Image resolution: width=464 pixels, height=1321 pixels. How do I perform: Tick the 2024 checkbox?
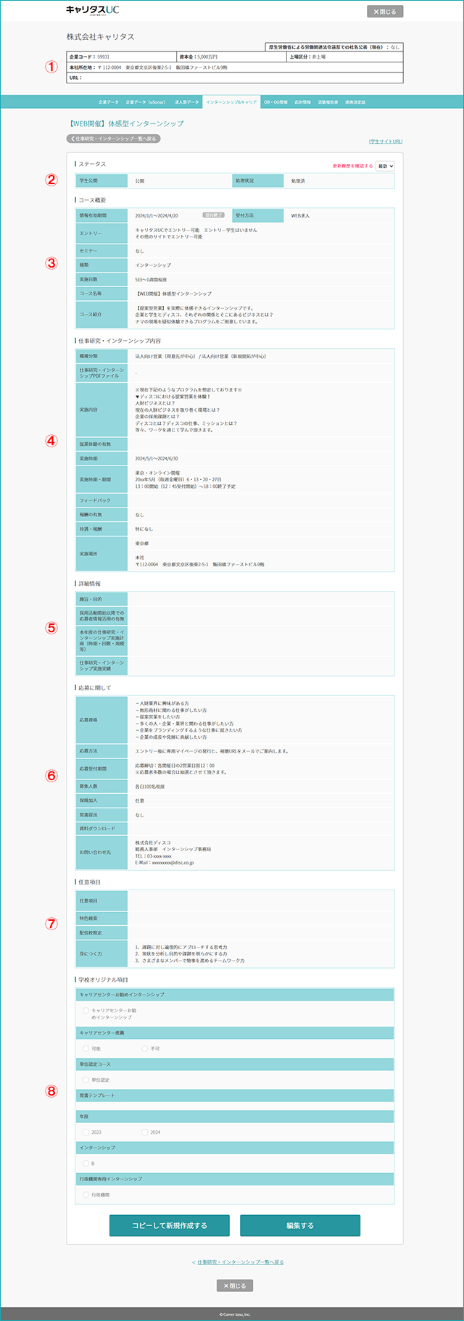point(145,1132)
